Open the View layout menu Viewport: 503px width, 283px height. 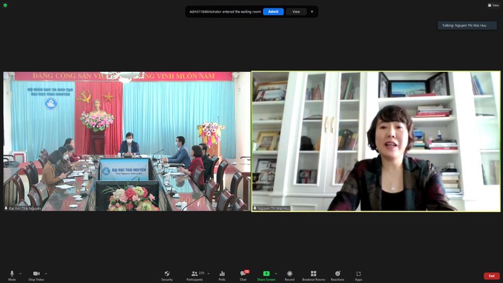(x=494, y=5)
